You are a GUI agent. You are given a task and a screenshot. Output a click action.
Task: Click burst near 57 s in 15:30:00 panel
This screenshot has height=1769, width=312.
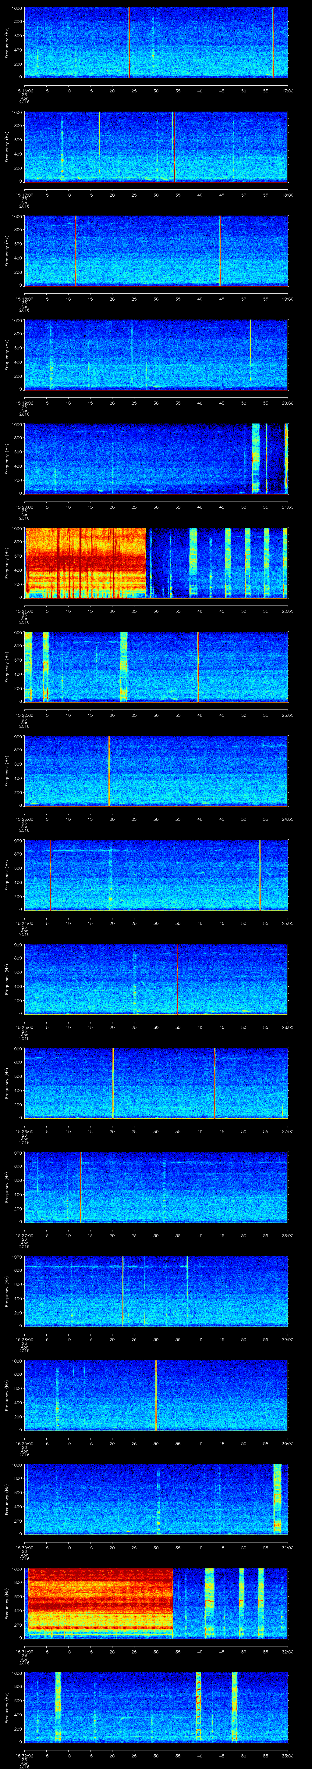pyautogui.click(x=278, y=1499)
